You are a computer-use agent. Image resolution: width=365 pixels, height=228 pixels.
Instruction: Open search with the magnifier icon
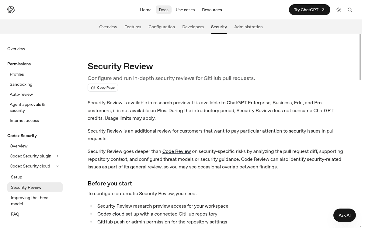click(x=350, y=10)
